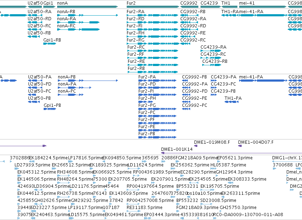
Task: Select EST BP553231
Action: tap(177, 190)
